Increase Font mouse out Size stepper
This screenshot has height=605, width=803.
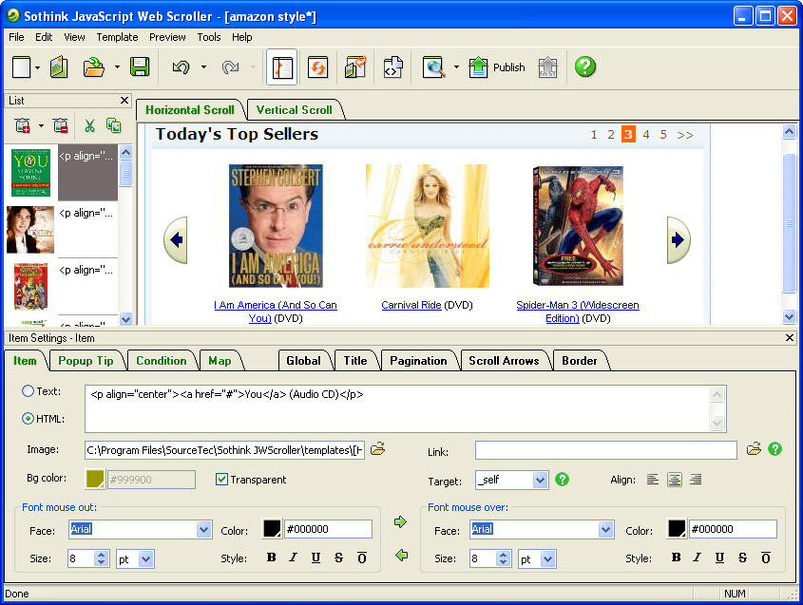click(101, 555)
